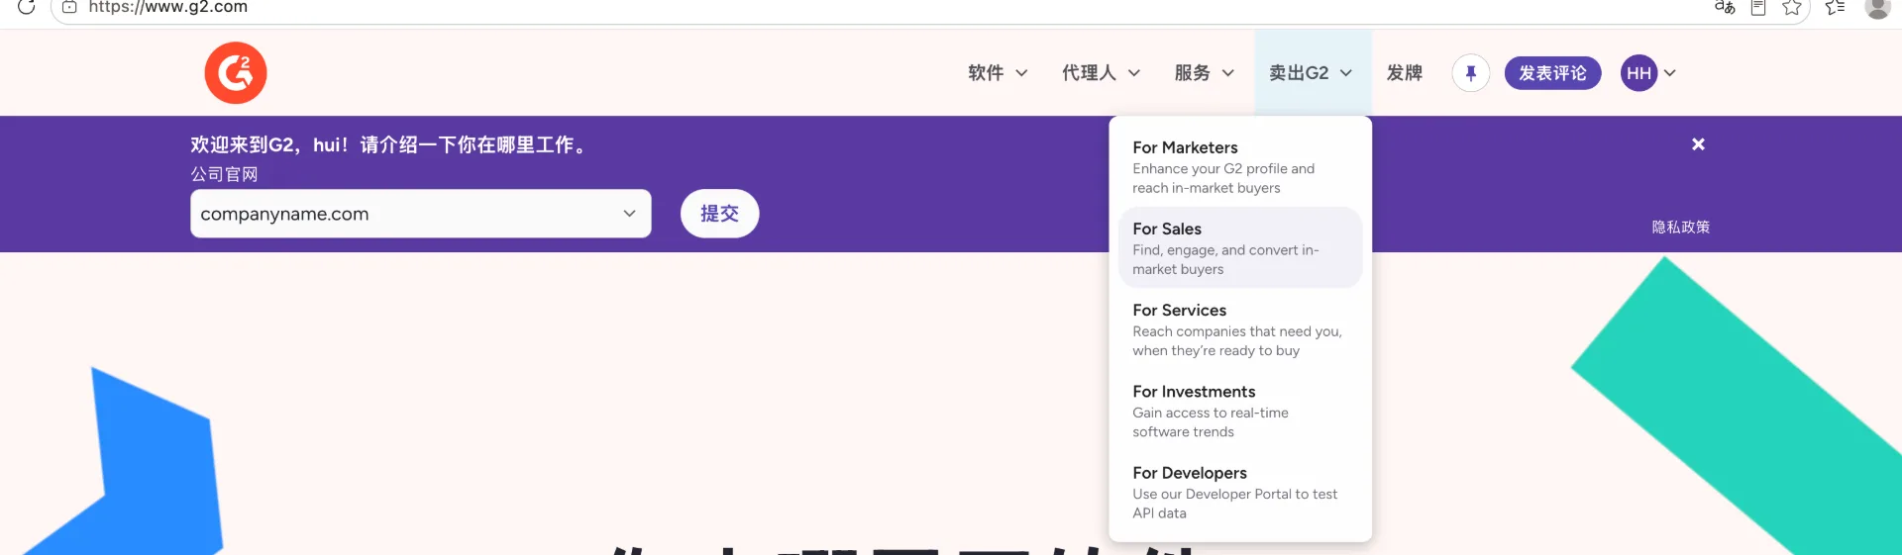
Task: Close the purple welcome banner
Action: coord(1698,144)
